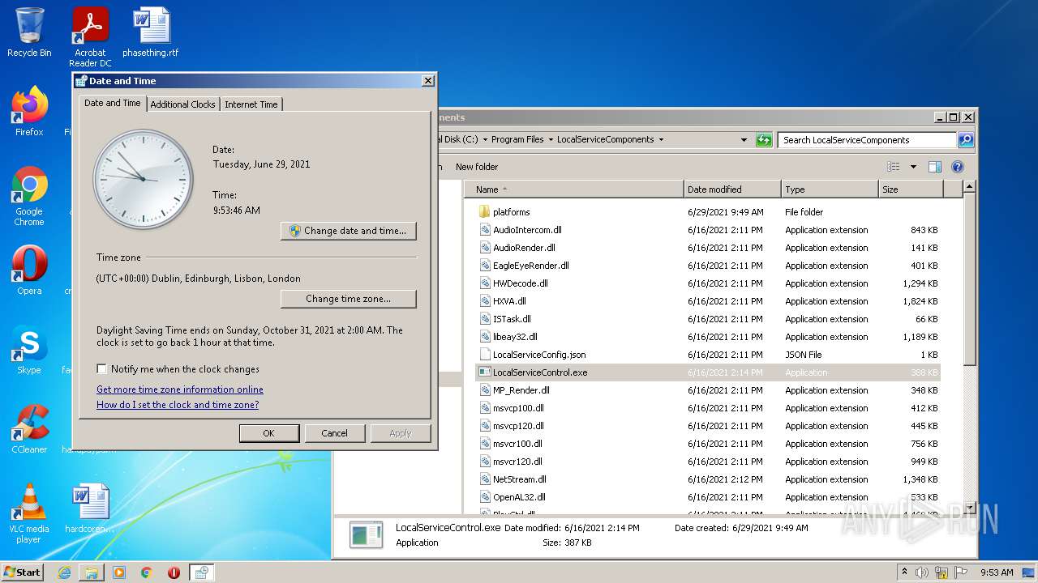Screen dimensions: 1038x583
Task: Select the platforms folder
Action: pyautogui.click(x=708, y=212)
